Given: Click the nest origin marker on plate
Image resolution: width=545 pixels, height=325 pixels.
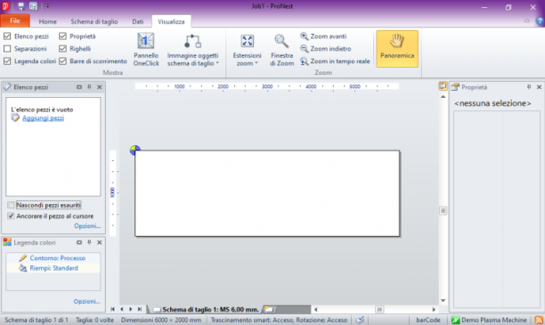Looking at the screenshot, I should [134, 150].
